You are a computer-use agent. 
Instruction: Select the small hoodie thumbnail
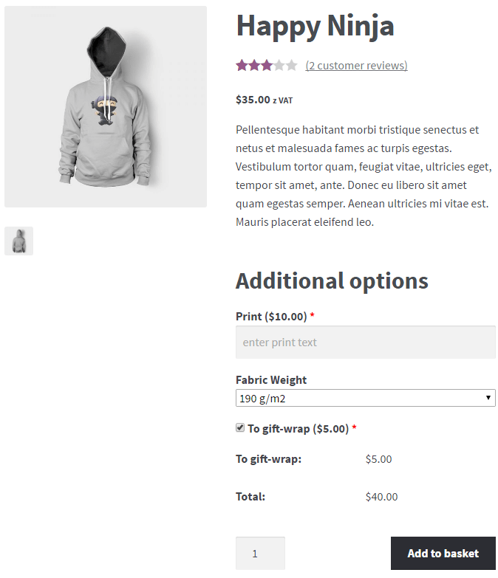pos(18,241)
